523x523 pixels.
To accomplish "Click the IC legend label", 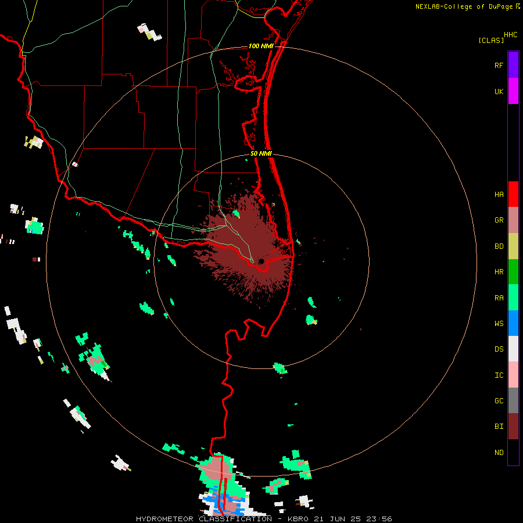I will click(499, 375).
